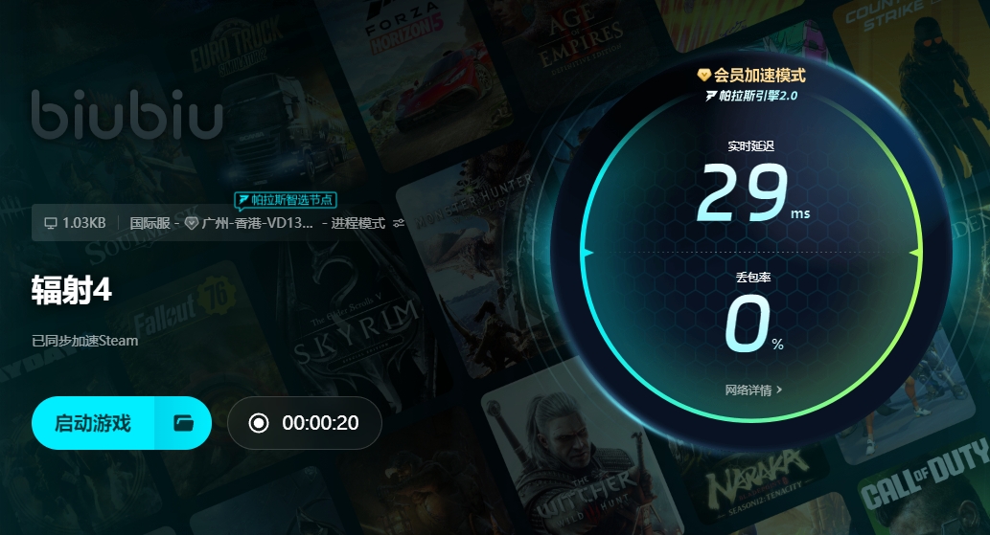Click the 会员加速模式 label

760,76
